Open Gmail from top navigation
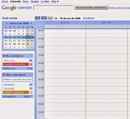130x119 pixels. coord(5,2)
